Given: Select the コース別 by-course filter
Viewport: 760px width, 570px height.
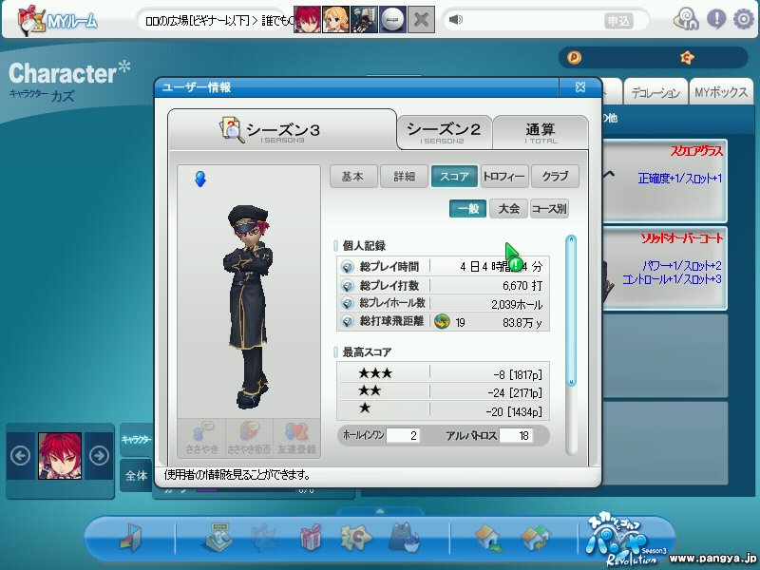Looking at the screenshot, I should click(549, 209).
